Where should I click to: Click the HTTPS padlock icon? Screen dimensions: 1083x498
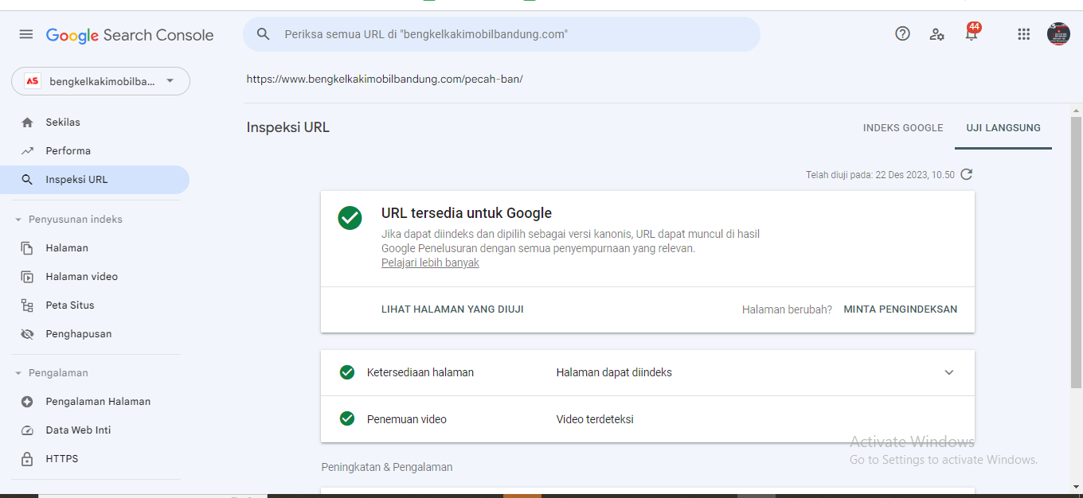[28, 459]
